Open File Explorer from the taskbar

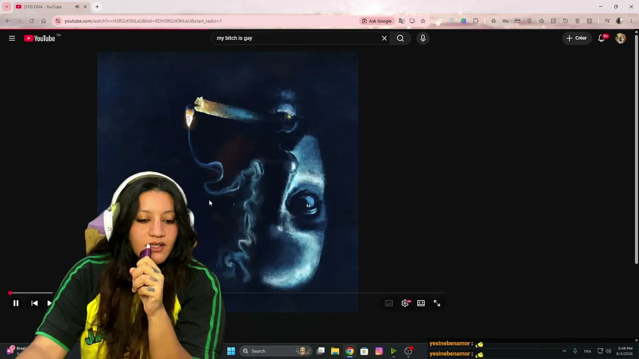(x=335, y=351)
